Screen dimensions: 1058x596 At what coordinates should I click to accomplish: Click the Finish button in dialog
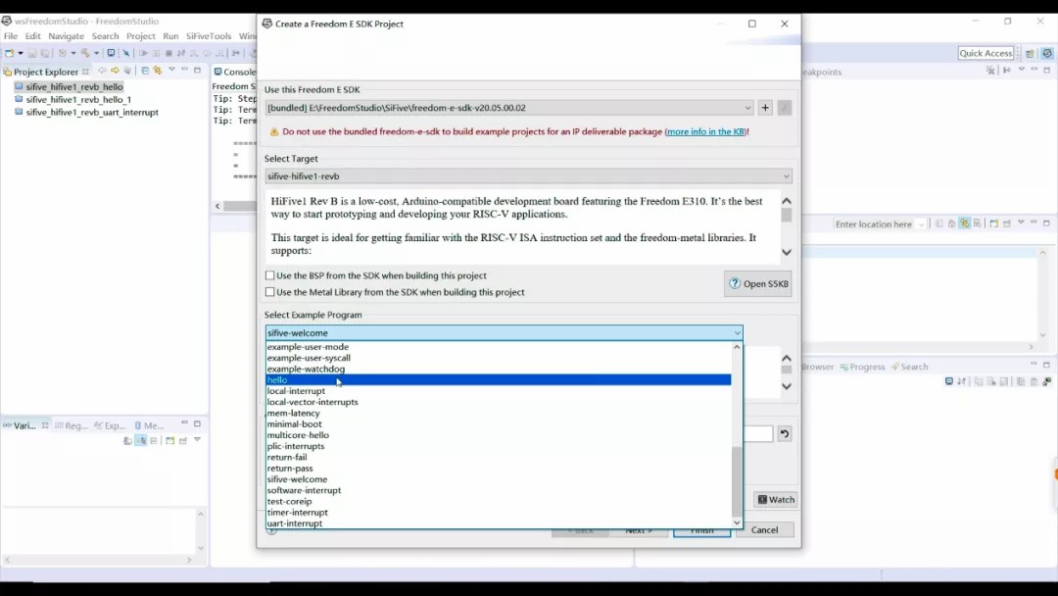pyautogui.click(x=701, y=530)
